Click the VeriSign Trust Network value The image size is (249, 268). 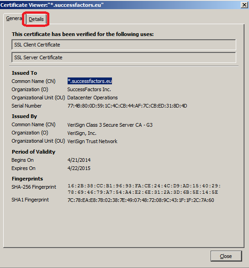click(x=92, y=141)
